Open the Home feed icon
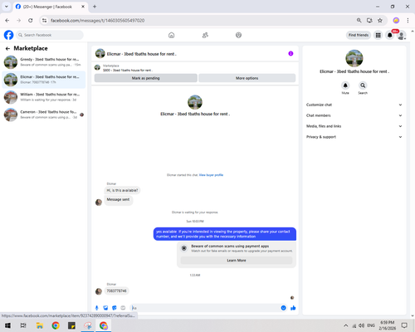Image resolution: width=415 pixels, height=332 pixels. pyautogui.click(x=172, y=35)
